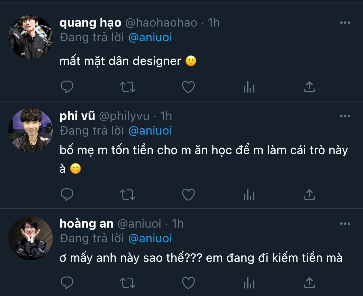Reply to quang hạo's tweet
The width and height of the screenshot is (363, 296).
pos(67,87)
